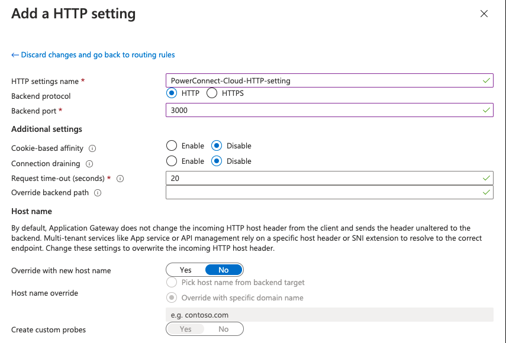Click the Override backend path field
Screen dimensions: 506x343
tap(324, 192)
